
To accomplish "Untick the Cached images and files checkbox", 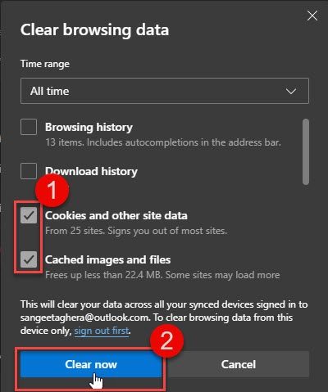I will 29,259.
